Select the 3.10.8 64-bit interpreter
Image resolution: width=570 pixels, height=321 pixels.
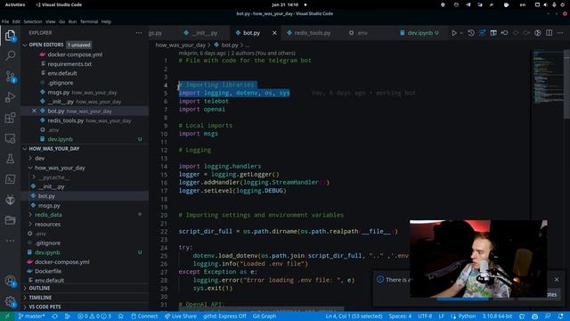point(497,317)
